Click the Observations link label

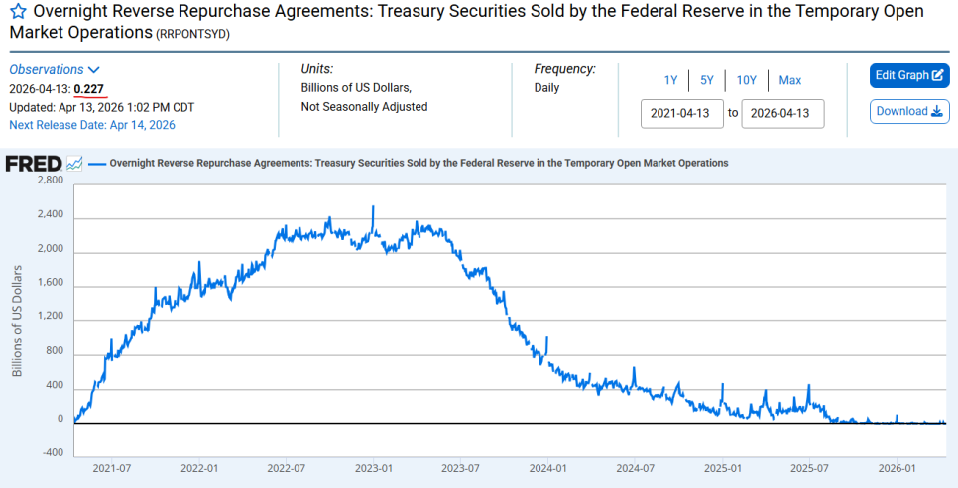(47, 70)
